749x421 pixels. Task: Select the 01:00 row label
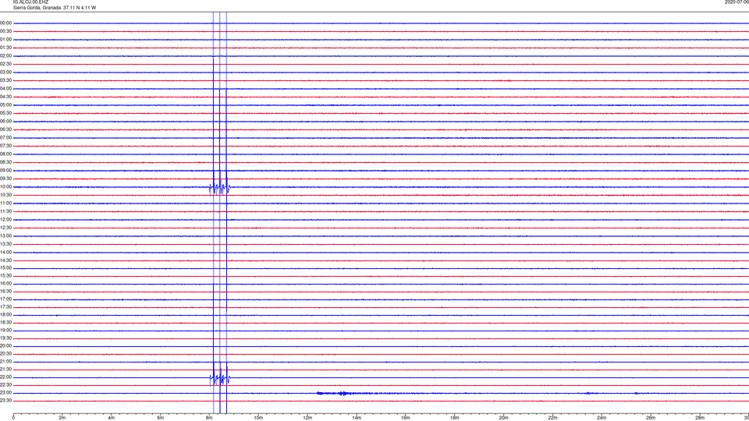(5, 40)
